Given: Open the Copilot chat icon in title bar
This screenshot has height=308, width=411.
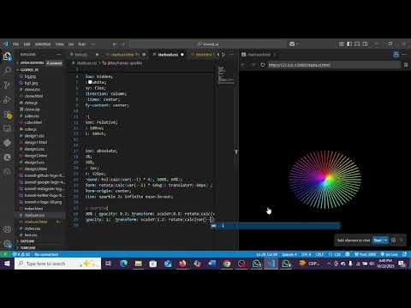Looking at the screenshot, I should 292,44.
